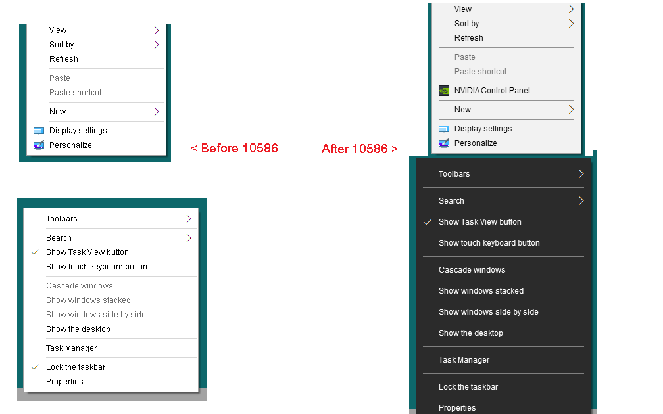Select Task Manager in dark taskbar menu
Viewport: 663px width, 414px height.
[464, 360]
